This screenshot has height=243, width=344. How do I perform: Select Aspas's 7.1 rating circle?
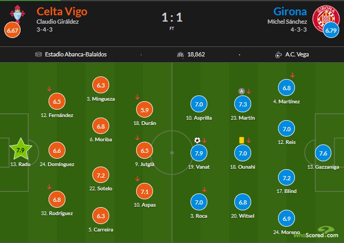[145, 191]
